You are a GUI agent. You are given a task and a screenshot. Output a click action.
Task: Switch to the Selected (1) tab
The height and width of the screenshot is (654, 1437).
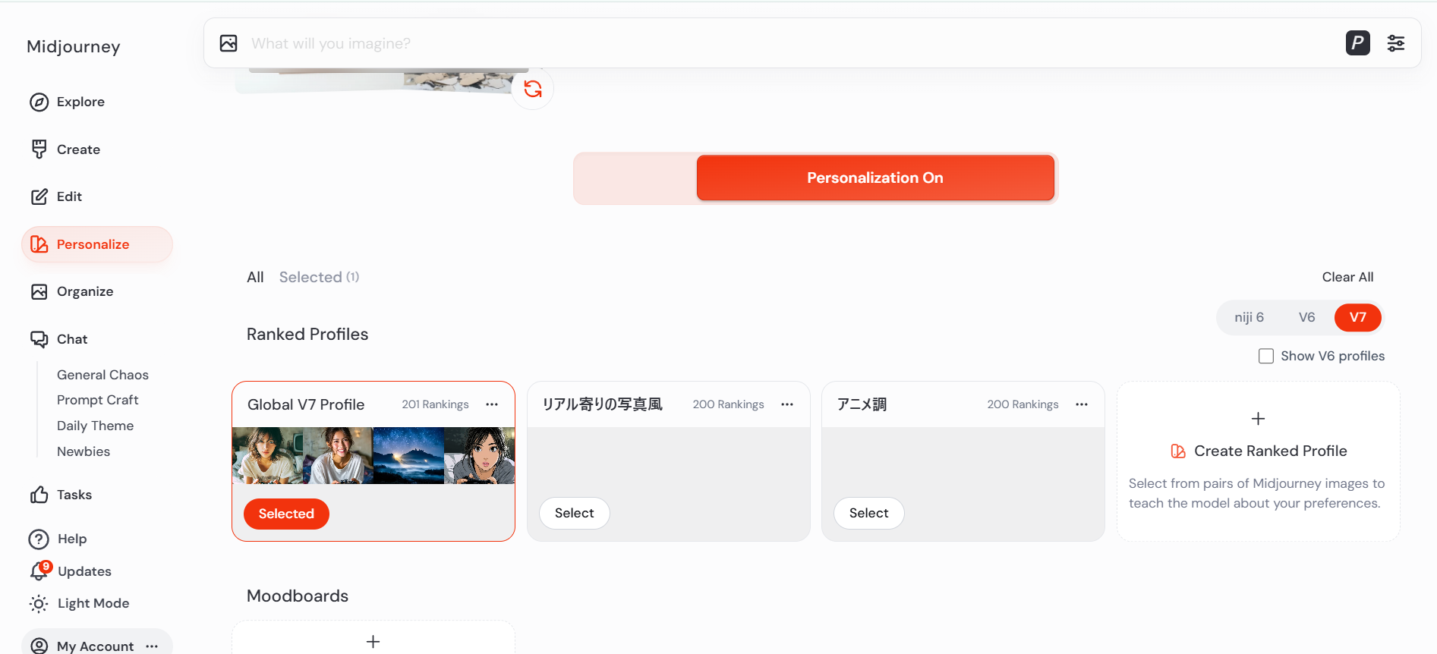[319, 277]
